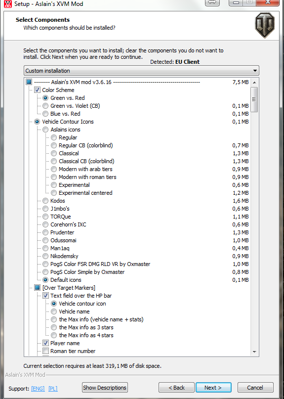
Task: Select Default icons radio button
Action: point(45,280)
